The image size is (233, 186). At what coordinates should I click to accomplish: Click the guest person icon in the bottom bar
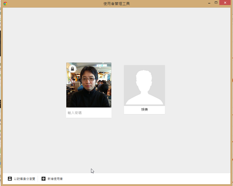(x=10, y=179)
